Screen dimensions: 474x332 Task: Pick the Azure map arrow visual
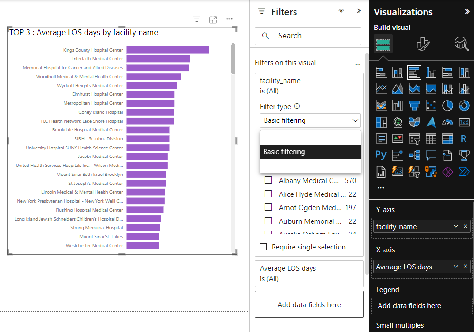[431, 122]
